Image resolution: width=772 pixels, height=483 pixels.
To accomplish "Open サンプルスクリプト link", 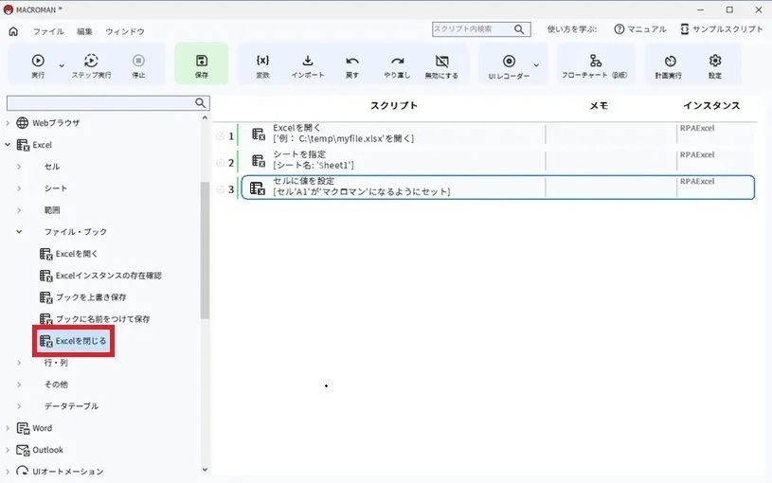I will (722, 29).
